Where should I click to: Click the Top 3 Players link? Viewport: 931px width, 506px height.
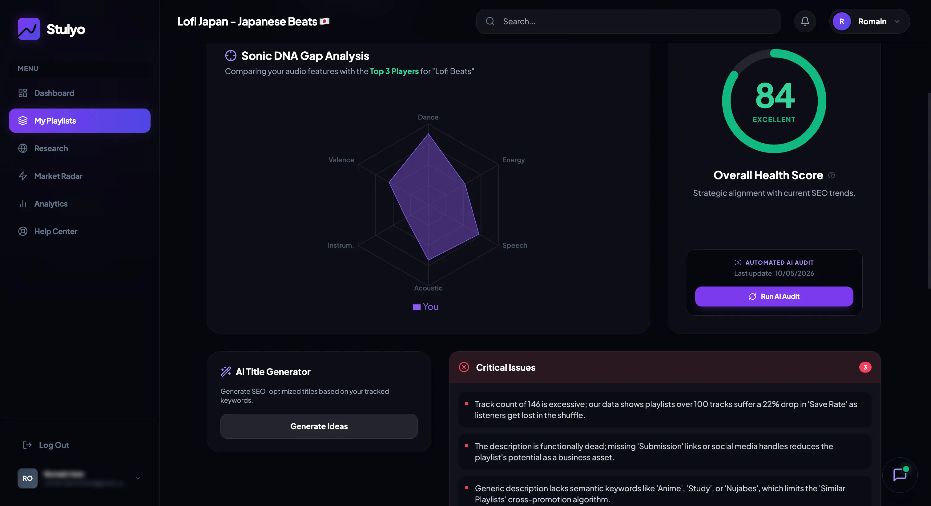point(394,71)
